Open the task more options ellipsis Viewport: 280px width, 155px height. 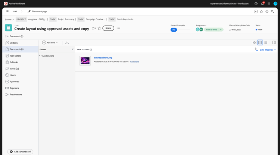tap(118, 28)
